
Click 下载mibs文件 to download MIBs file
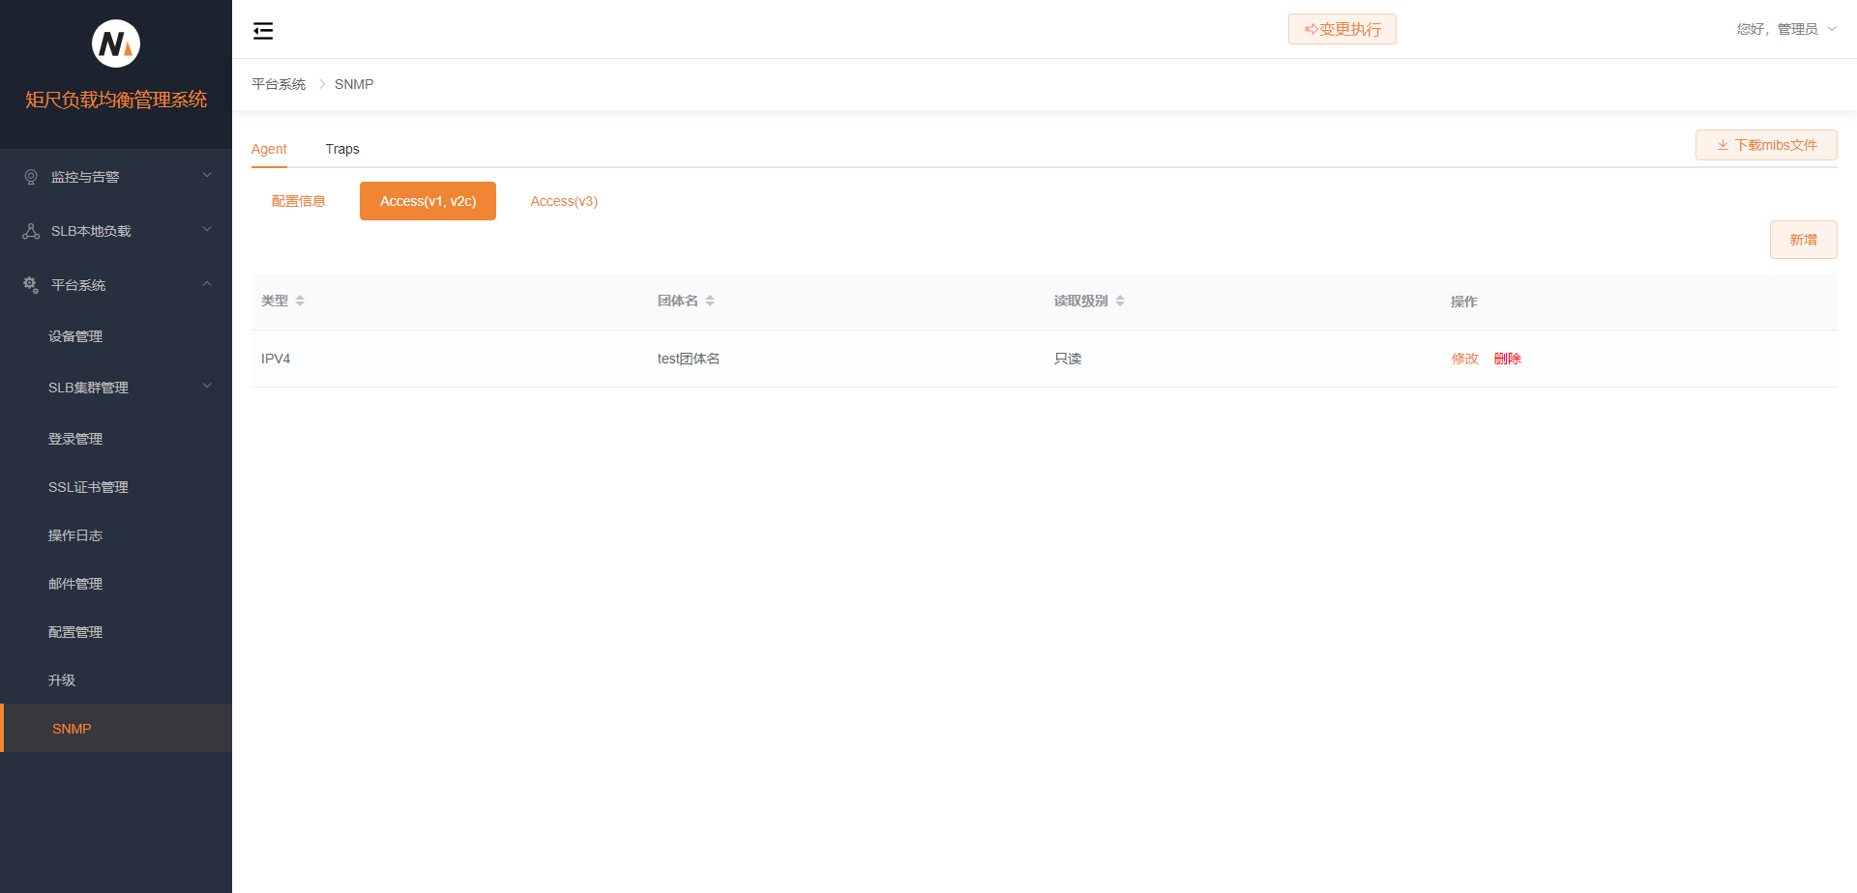pos(1766,144)
